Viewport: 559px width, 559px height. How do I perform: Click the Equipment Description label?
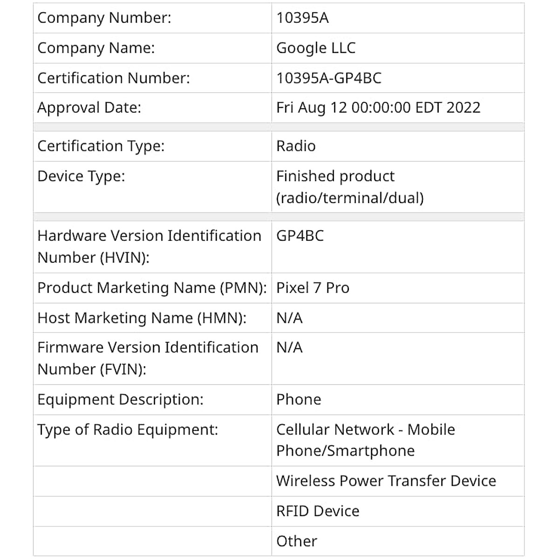(120, 400)
